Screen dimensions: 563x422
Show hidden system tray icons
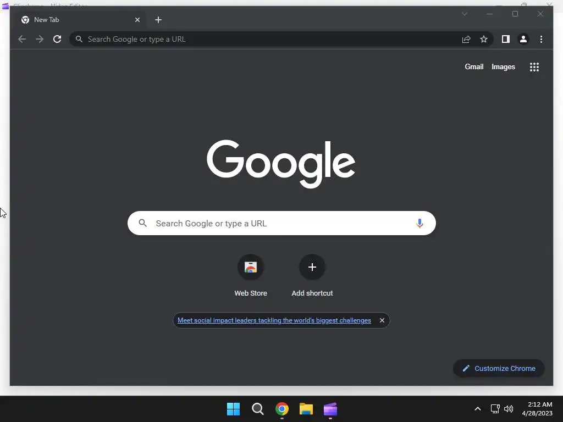coord(478,409)
